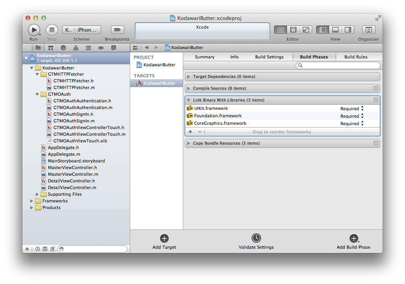
Task: Show the Debug navigator
Action: coord(88,48)
